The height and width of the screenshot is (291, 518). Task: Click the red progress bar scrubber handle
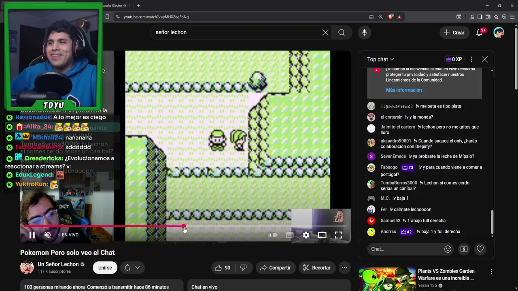click(184, 226)
